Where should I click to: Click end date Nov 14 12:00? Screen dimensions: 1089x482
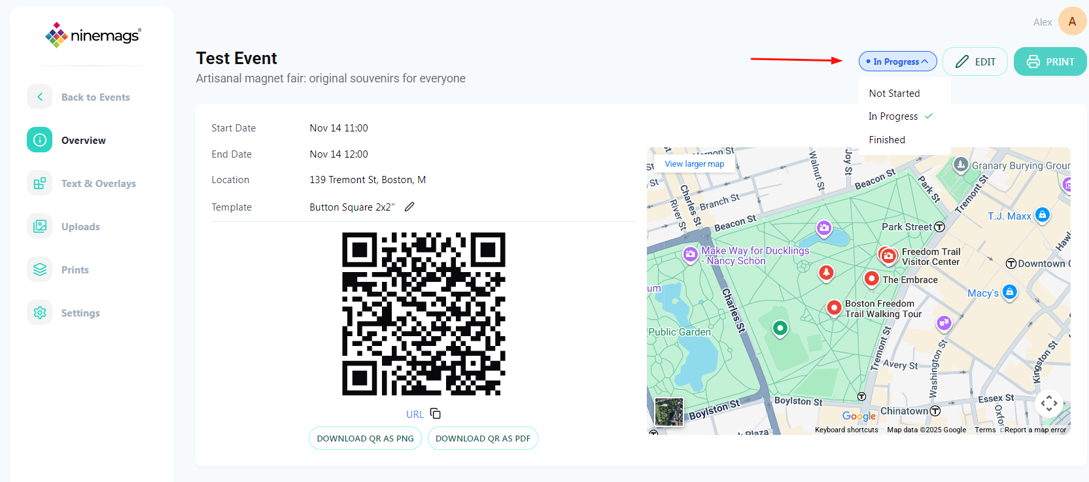(339, 154)
